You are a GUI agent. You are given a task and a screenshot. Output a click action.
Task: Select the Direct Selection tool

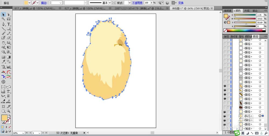pos(9,15)
